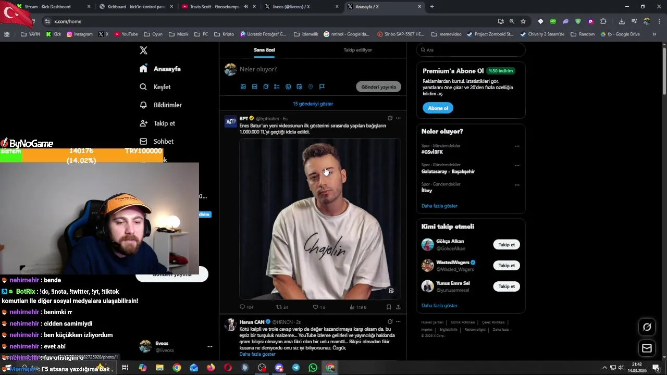The height and width of the screenshot is (375, 667).
Task: Open the Kick bookmark
Action: point(54,34)
